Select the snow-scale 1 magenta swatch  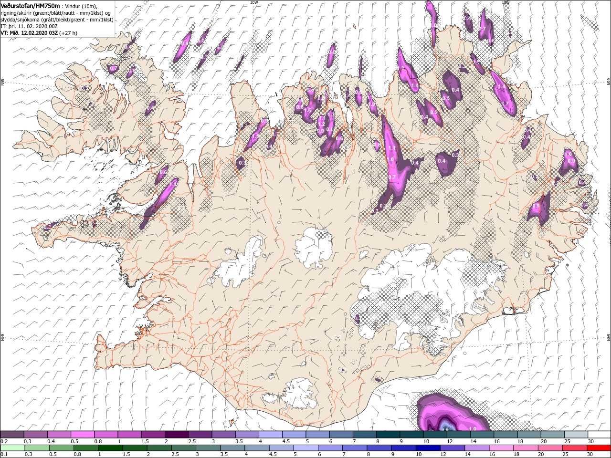point(129,434)
